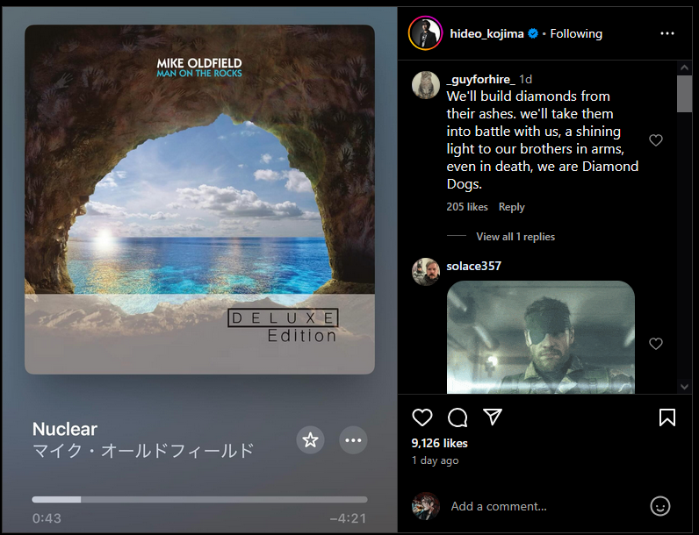Save post with bookmark icon
The height and width of the screenshot is (535, 699).
coord(667,417)
